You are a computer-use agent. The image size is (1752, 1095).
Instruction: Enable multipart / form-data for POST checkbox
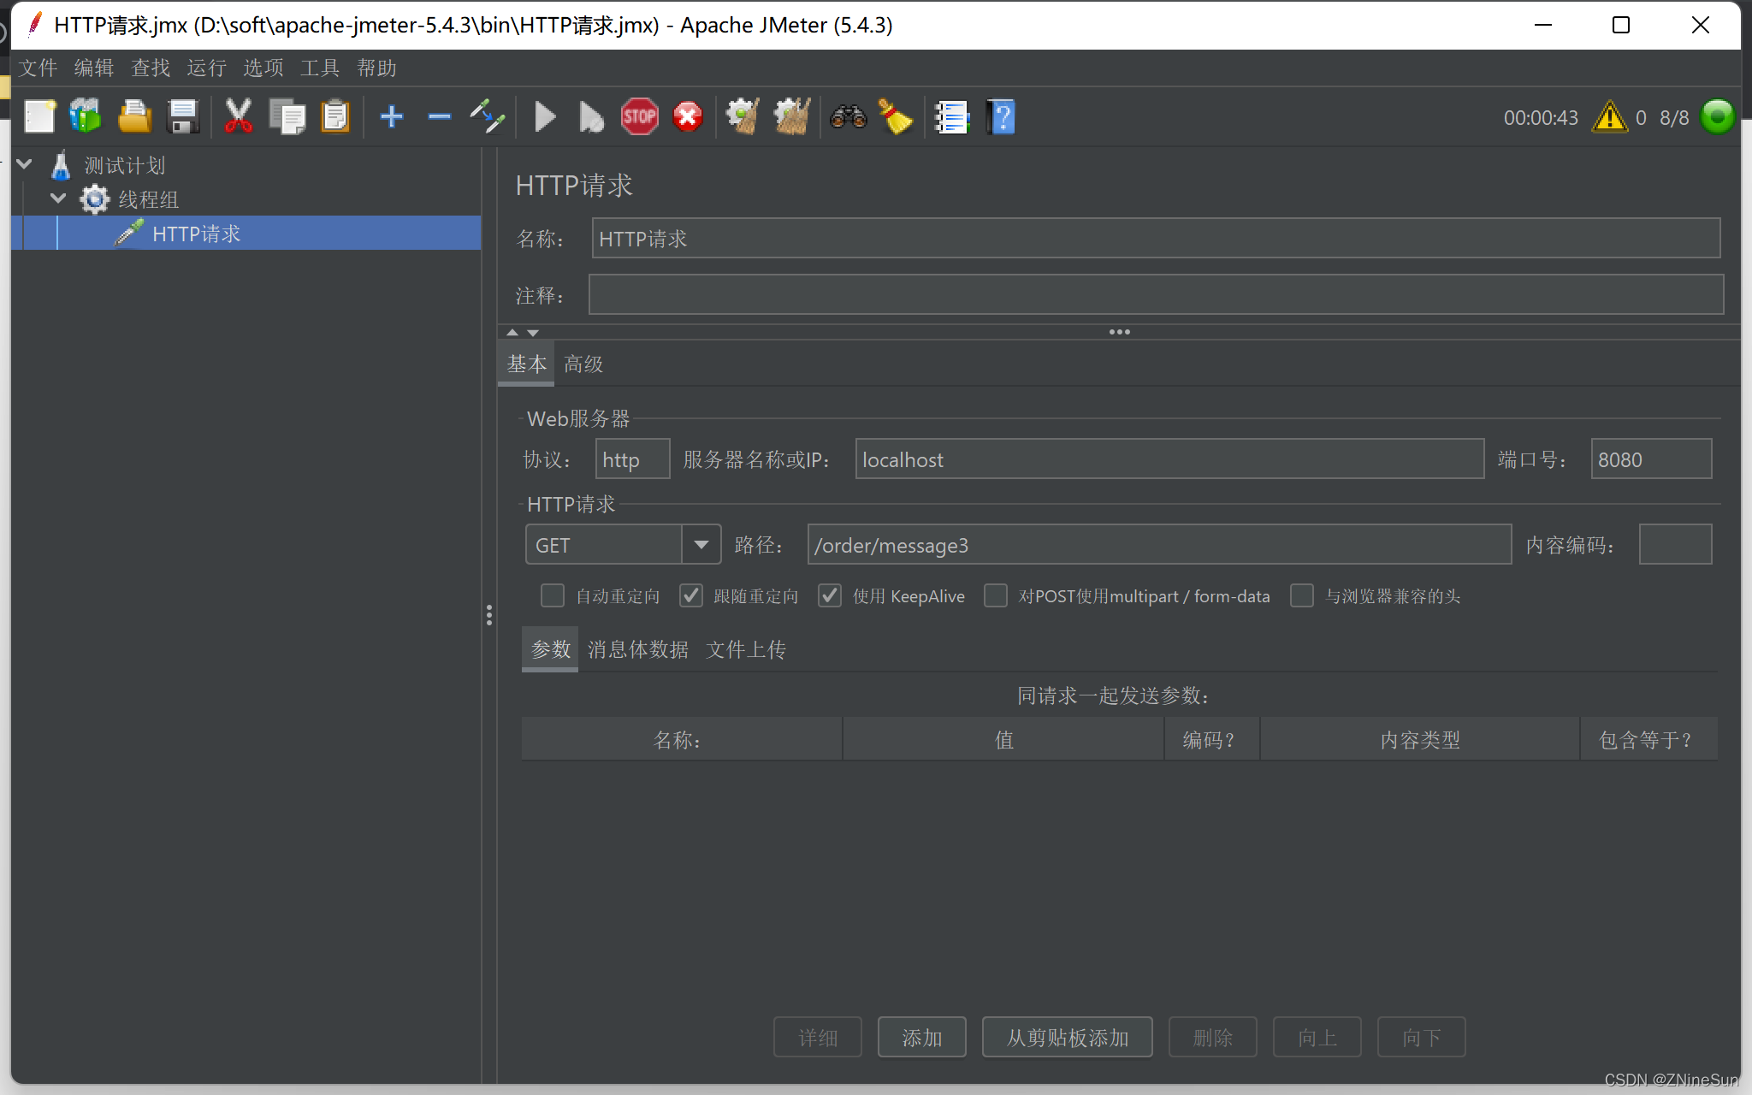tap(996, 595)
